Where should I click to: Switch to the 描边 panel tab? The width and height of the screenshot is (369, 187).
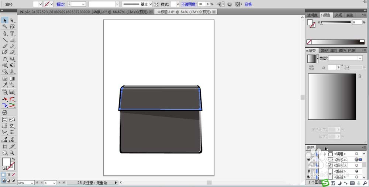(x=349, y=15)
